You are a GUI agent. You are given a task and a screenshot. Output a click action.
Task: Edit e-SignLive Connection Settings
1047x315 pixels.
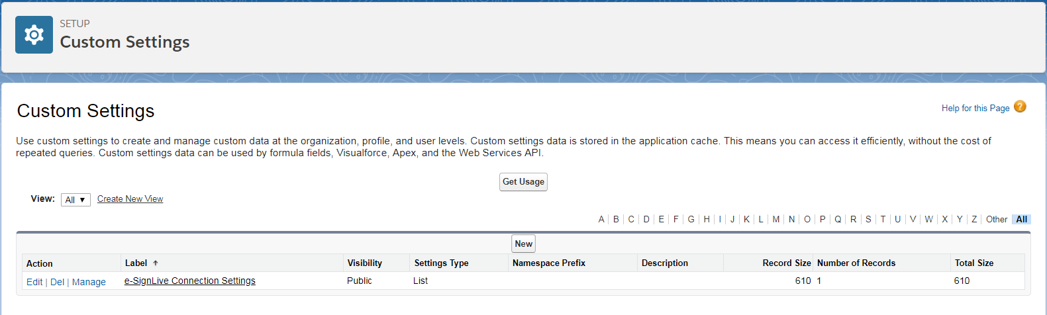click(x=34, y=282)
